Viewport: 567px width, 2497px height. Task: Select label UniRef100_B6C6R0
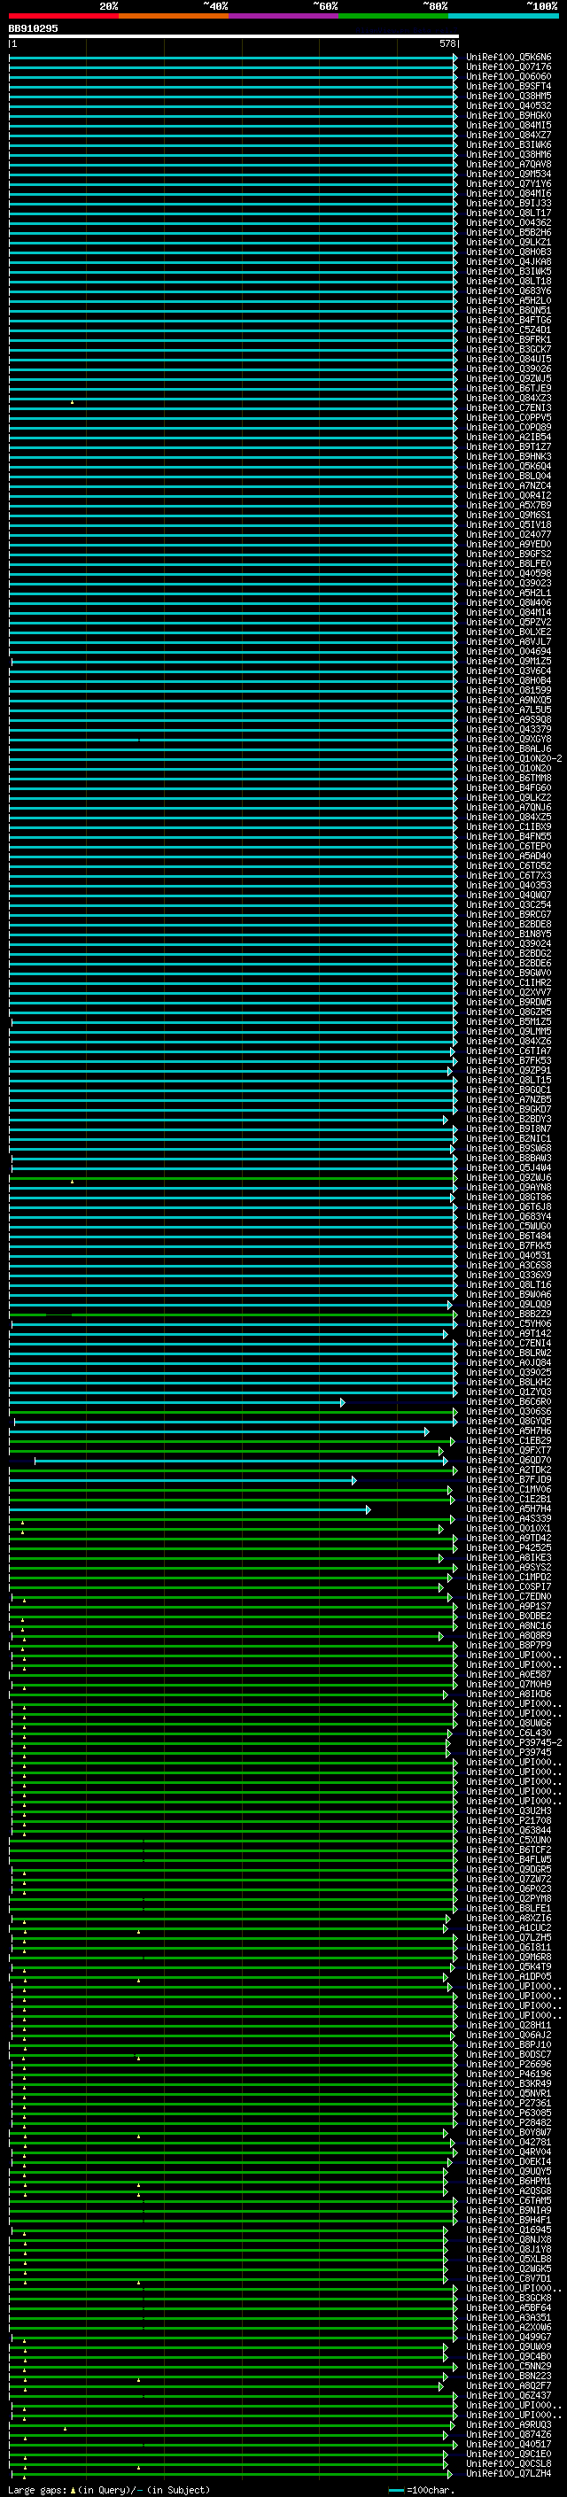(x=509, y=1401)
